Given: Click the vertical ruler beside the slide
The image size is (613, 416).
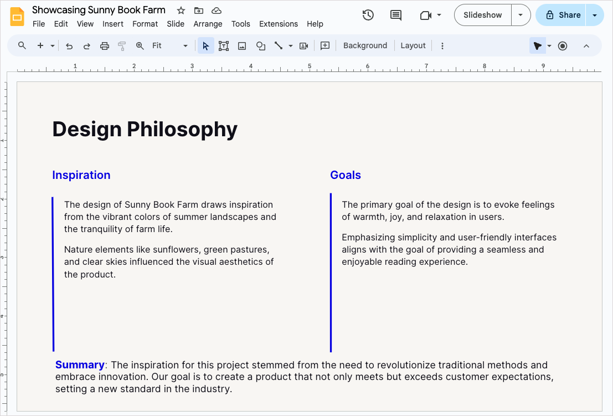Looking at the screenshot, I should tap(3, 246).
